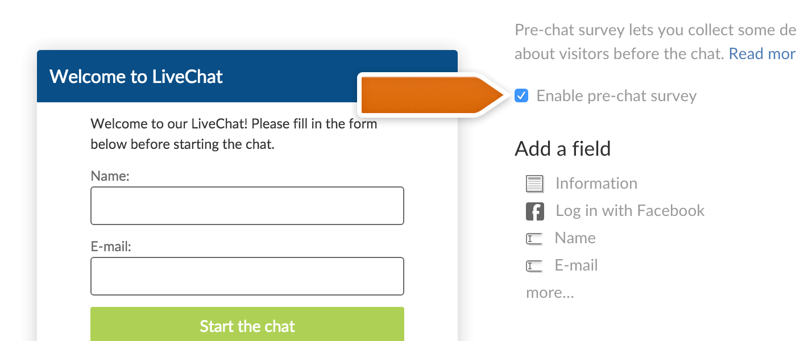Viewport: 796px width, 341px height.
Task: Add the Name field via its text label
Action: pyautogui.click(x=575, y=238)
